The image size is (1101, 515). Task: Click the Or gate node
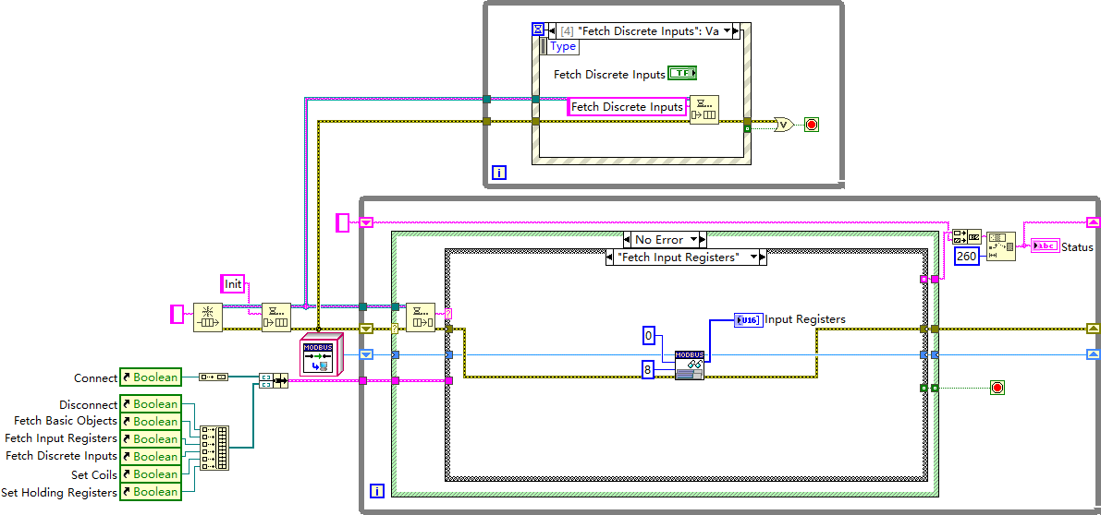[783, 125]
